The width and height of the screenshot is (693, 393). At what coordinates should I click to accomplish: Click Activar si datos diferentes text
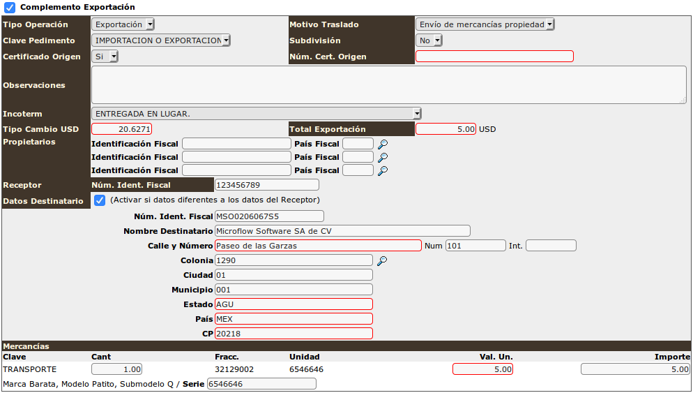[x=215, y=200]
